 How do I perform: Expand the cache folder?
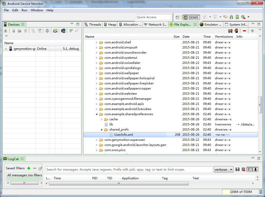tap(102, 119)
